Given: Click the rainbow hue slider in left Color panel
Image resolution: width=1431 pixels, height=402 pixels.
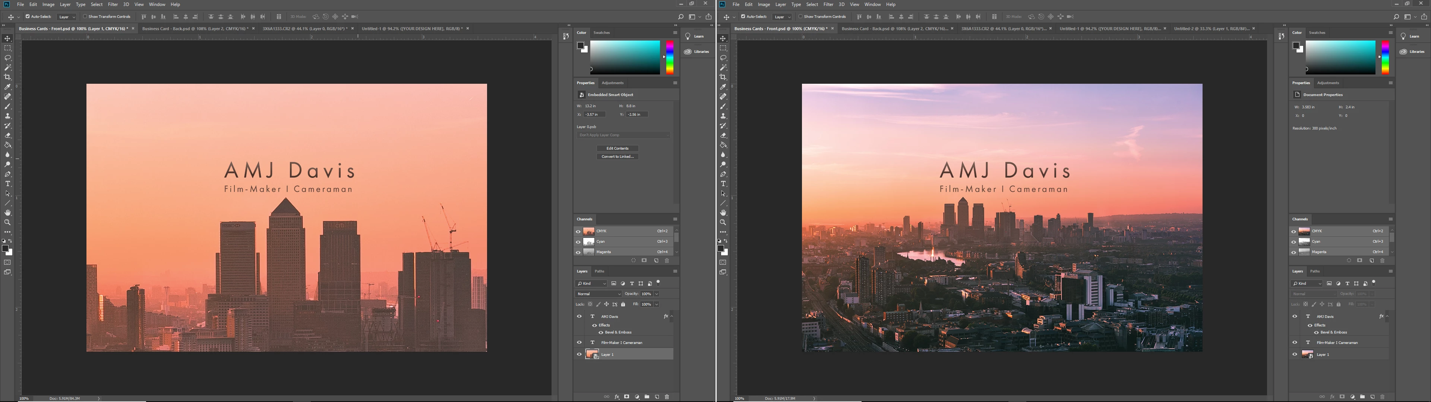Looking at the screenshot, I should [x=670, y=57].
